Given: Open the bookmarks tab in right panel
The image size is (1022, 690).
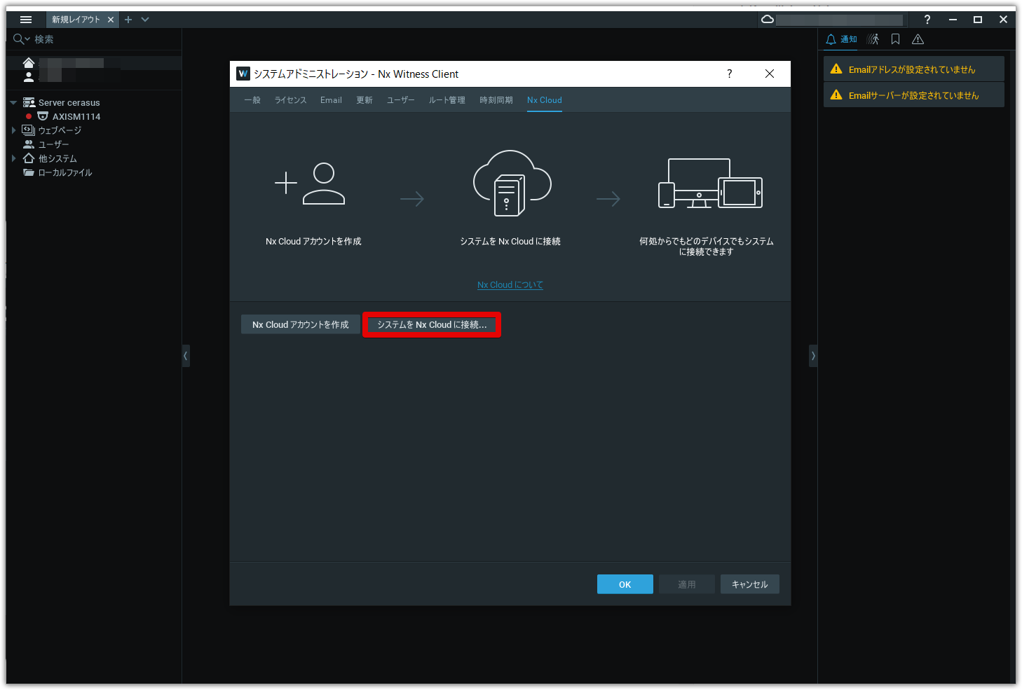Looking at the screenshot, I should point(895,39).
